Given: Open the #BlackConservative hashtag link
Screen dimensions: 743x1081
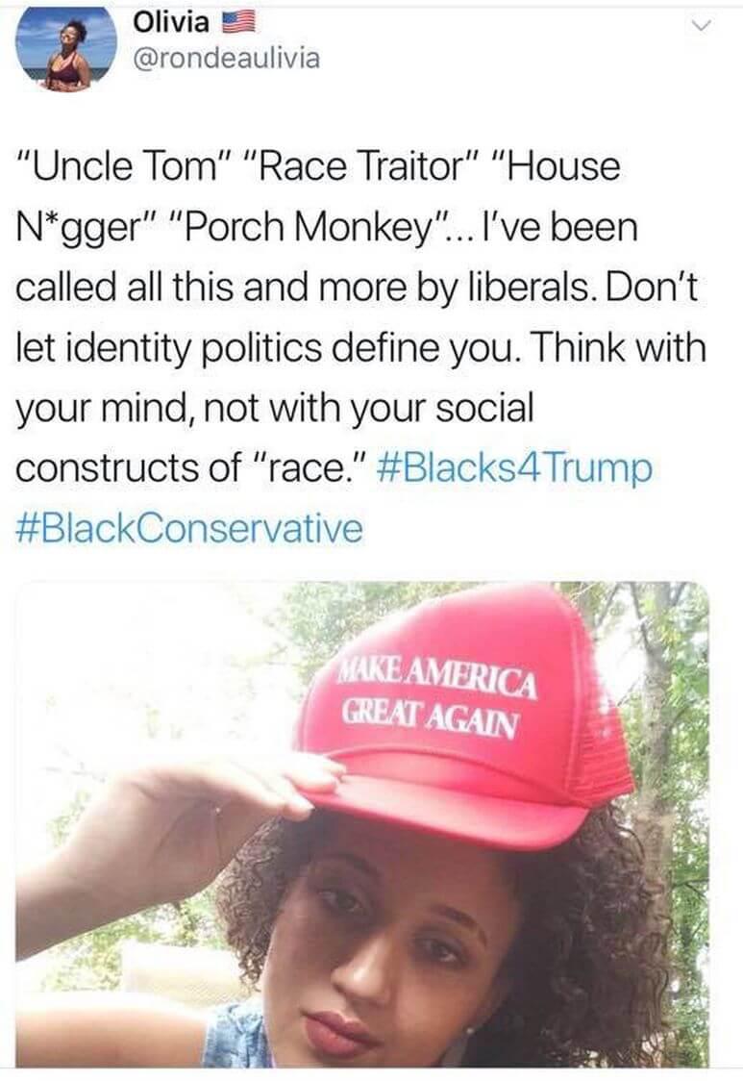Looking at the screenshot, I should pos(188,528).
